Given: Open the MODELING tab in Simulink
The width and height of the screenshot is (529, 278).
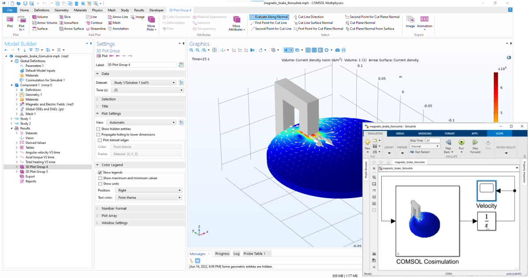Looking at the screenshot, I should (425, 133).
